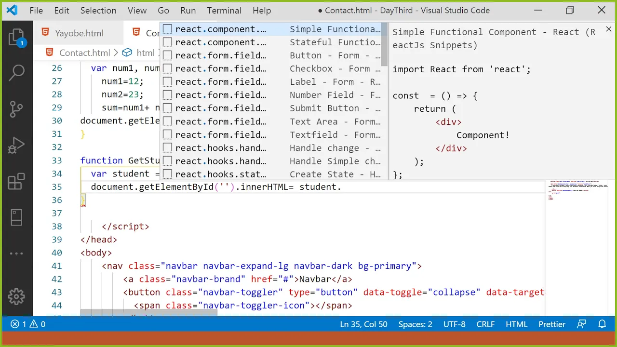This screenshot has height=347, width=617.
Task: Open the sixth activity bar panel icon
Action: point(16,217)
